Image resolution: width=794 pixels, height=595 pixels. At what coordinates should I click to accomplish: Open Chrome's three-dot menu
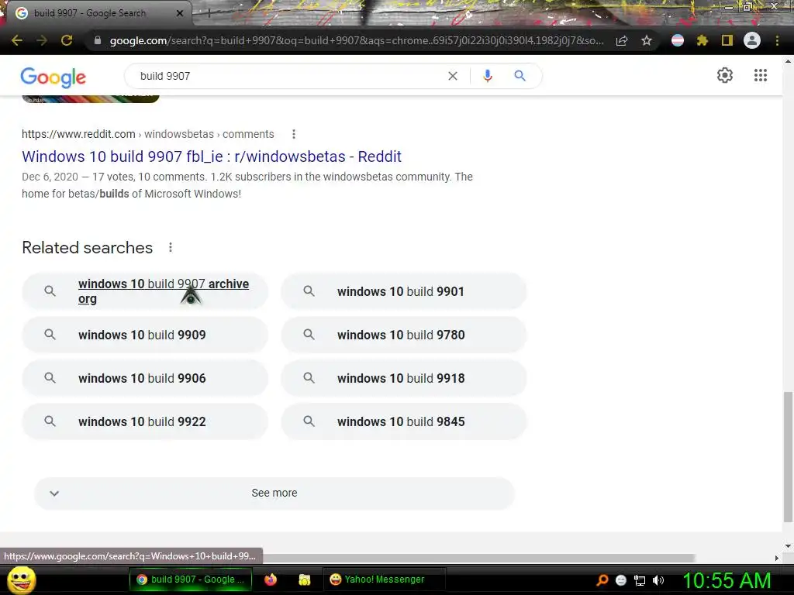tap(777, 40)
